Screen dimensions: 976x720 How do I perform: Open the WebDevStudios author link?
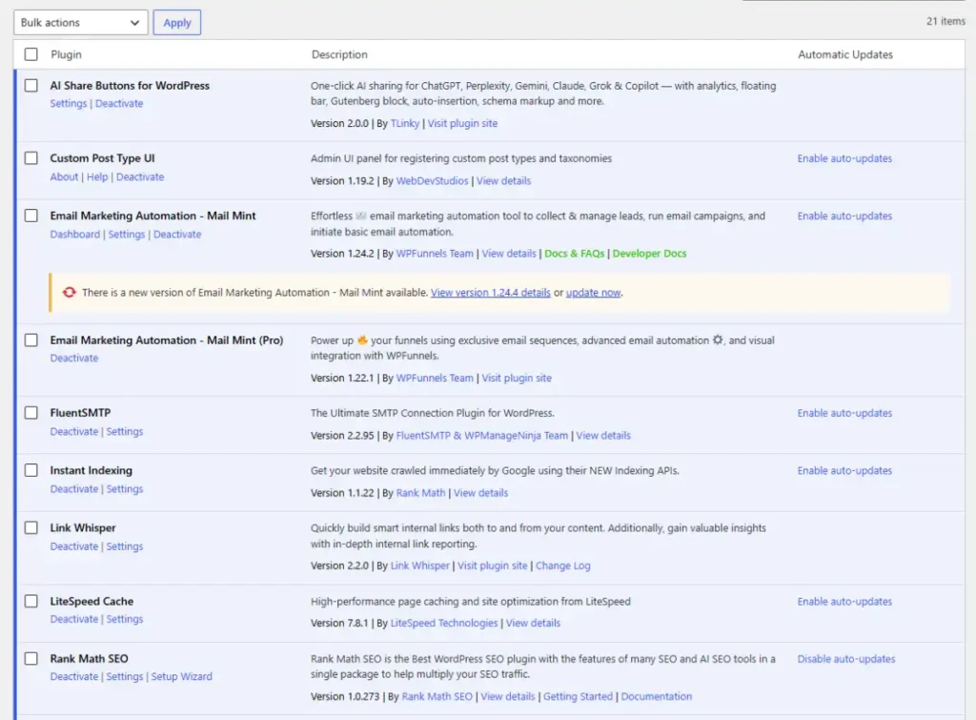[432, 180]
